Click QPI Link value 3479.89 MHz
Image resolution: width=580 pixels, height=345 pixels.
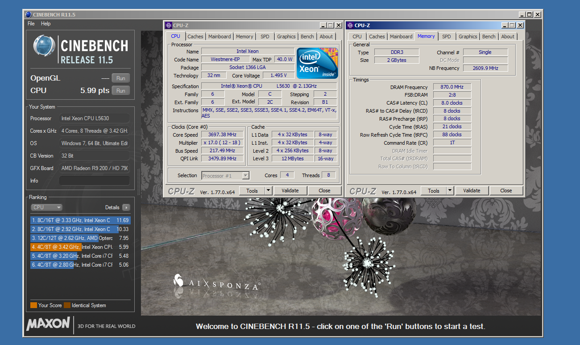tap(222, 159)
